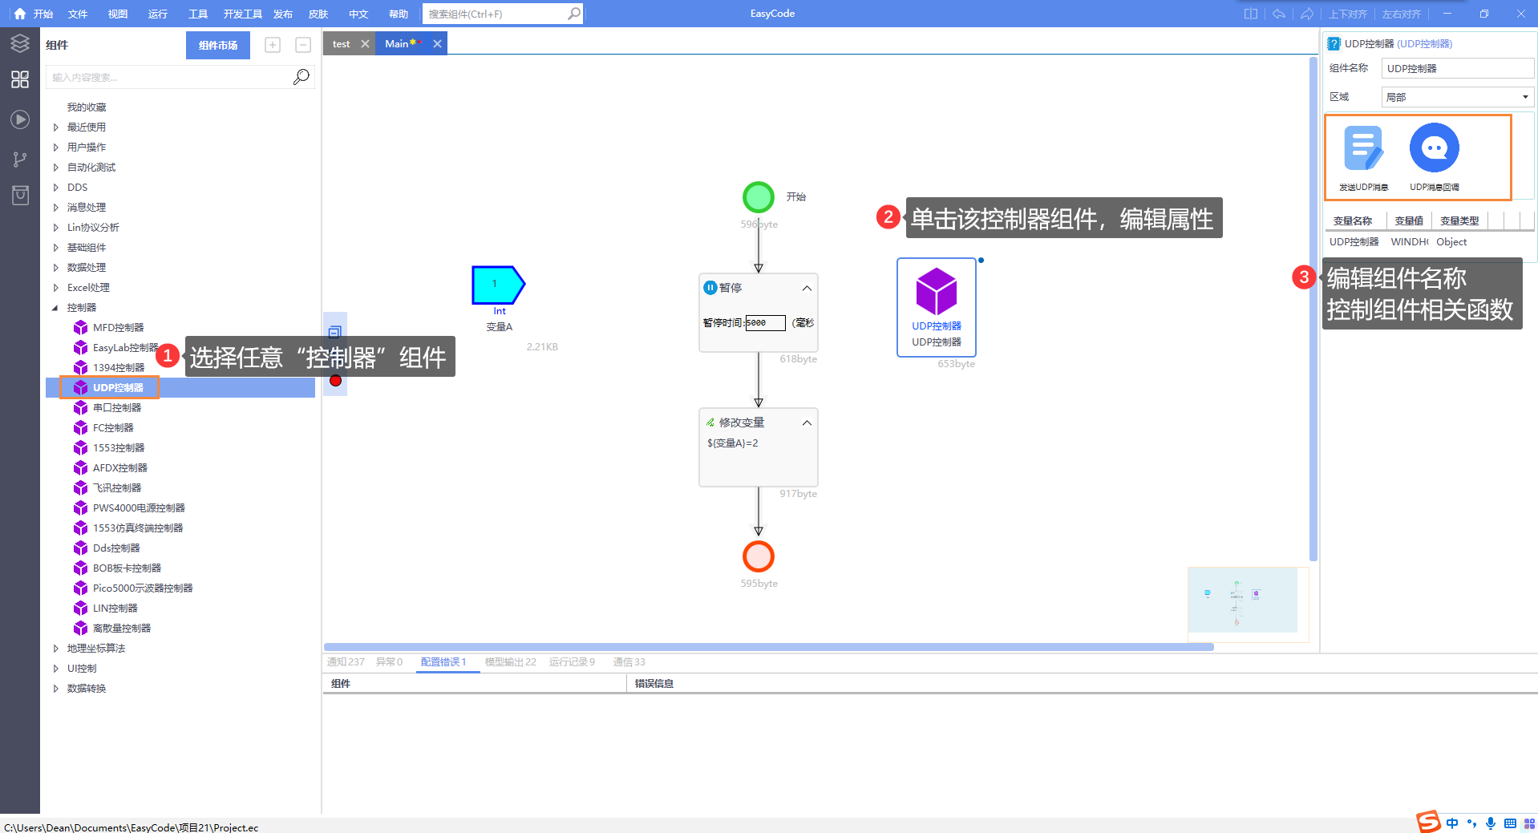
Task: Click the green 开始 start node
Action: [x=758, y=196]
